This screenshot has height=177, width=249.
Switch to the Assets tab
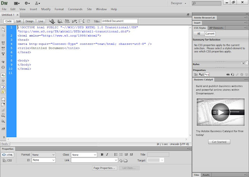tap(206, 175)
